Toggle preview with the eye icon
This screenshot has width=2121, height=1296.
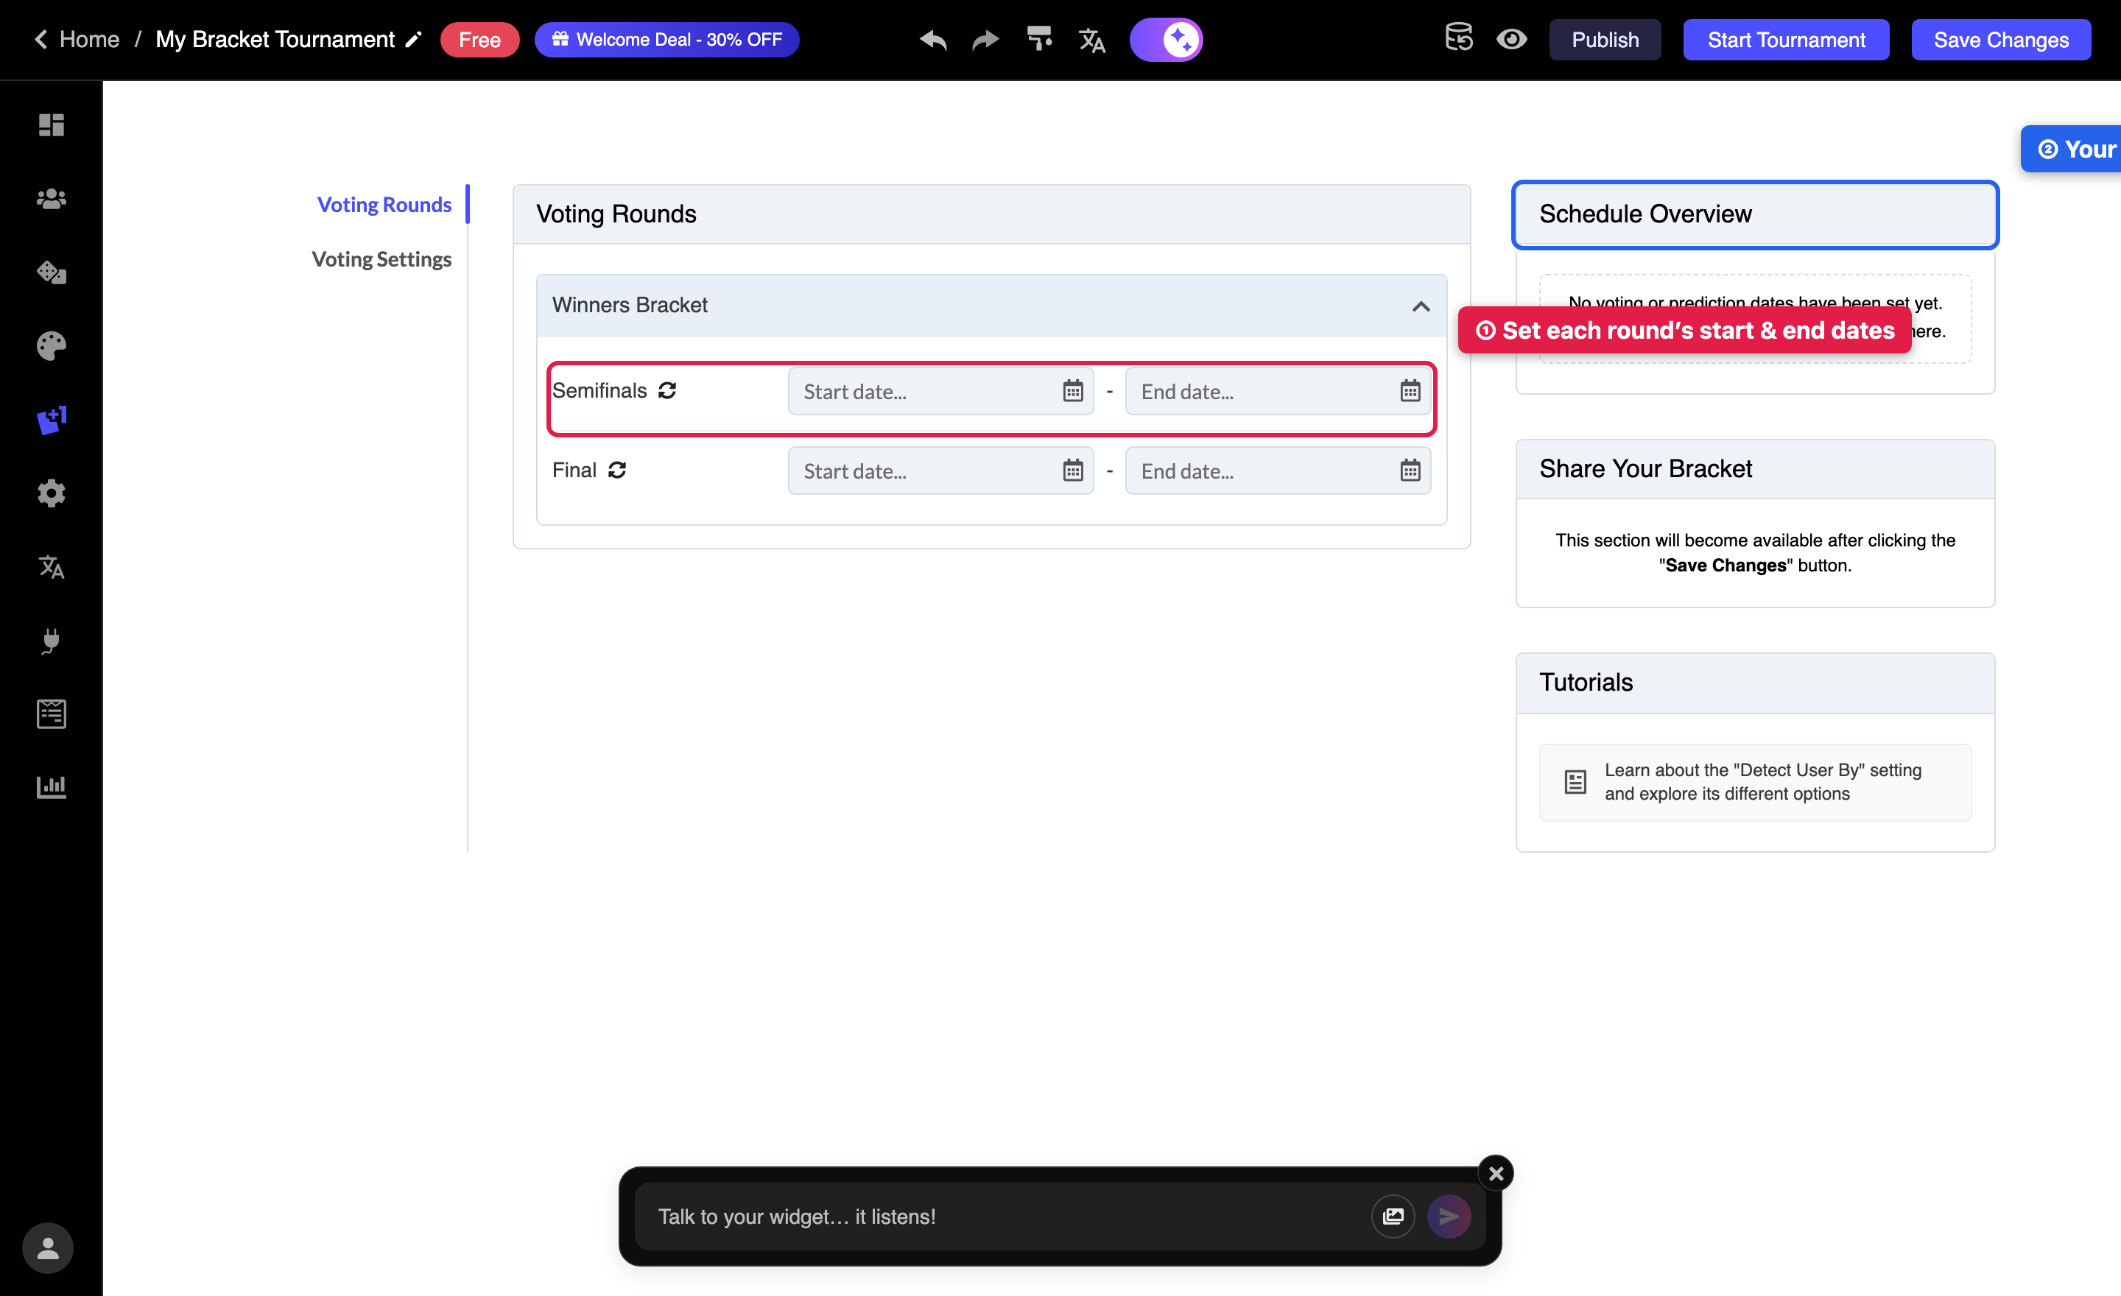1510,40
